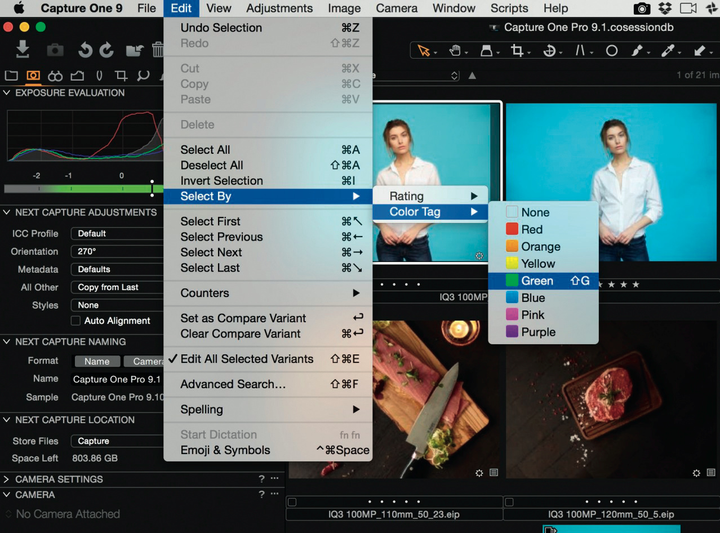Select the Keystone correction tool
Screen dimensions: 720x533
click(580, 51)
